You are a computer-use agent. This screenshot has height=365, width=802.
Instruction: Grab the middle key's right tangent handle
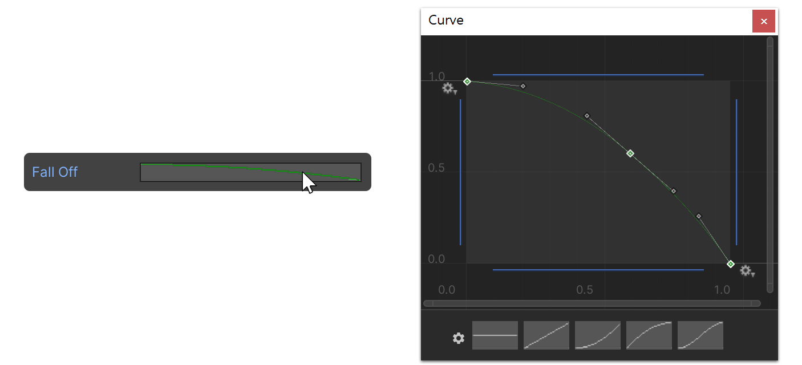674,191
